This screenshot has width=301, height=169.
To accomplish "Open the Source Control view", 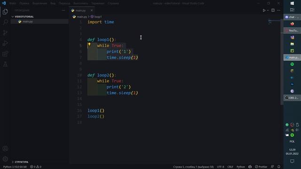I will (x=5, y=33).
